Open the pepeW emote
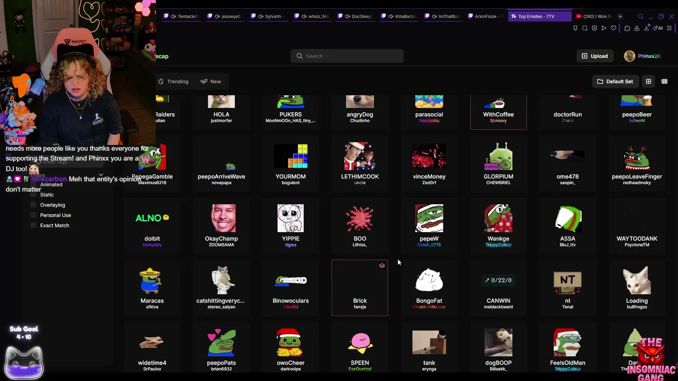This screenshot has width=678, height=381. pos(429,225)
